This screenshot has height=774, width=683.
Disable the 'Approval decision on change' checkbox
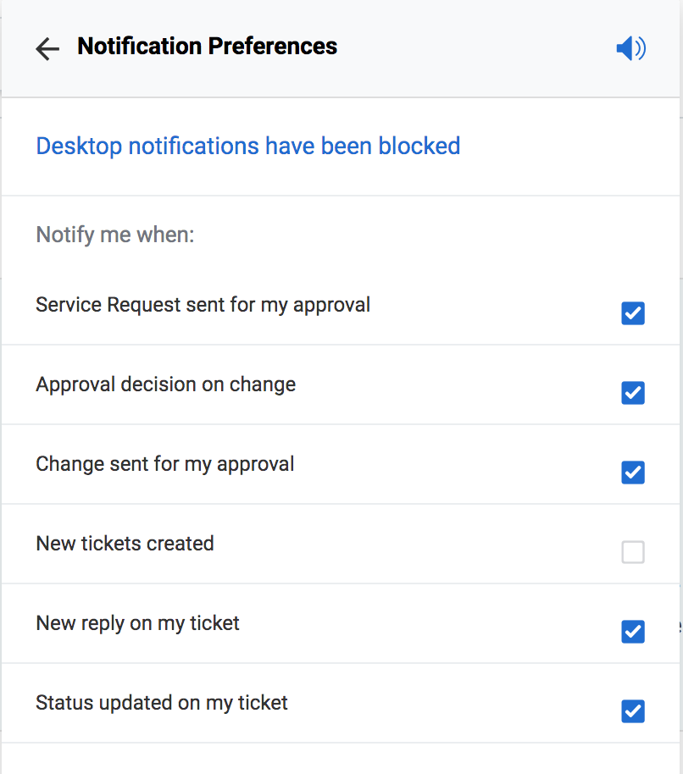[633, 393]
